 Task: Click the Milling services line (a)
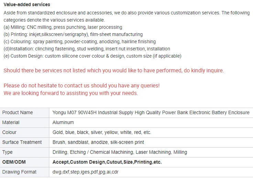63,27
